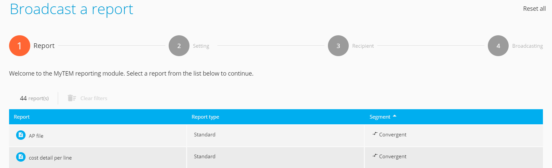Click the Convergent icon in cost detail row
The height and width of the screenshot is (168, 552).
click(375, 156)
